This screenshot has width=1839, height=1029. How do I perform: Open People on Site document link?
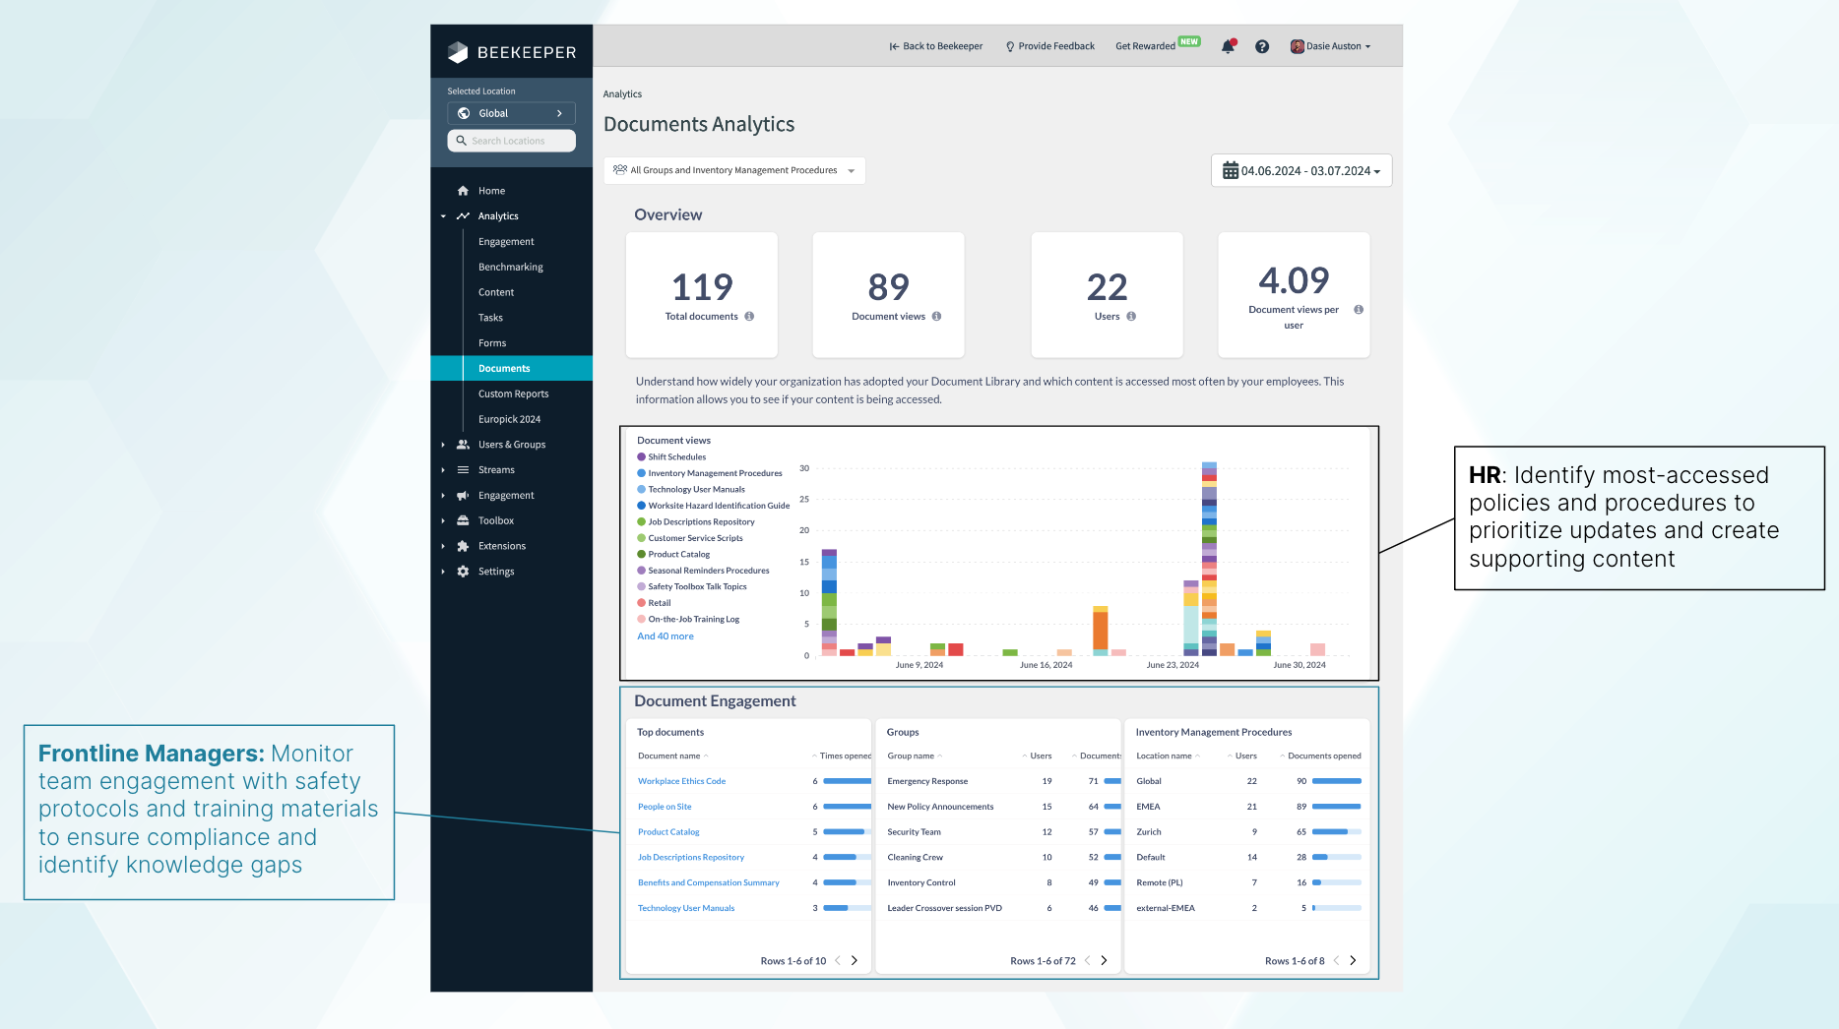665,807
